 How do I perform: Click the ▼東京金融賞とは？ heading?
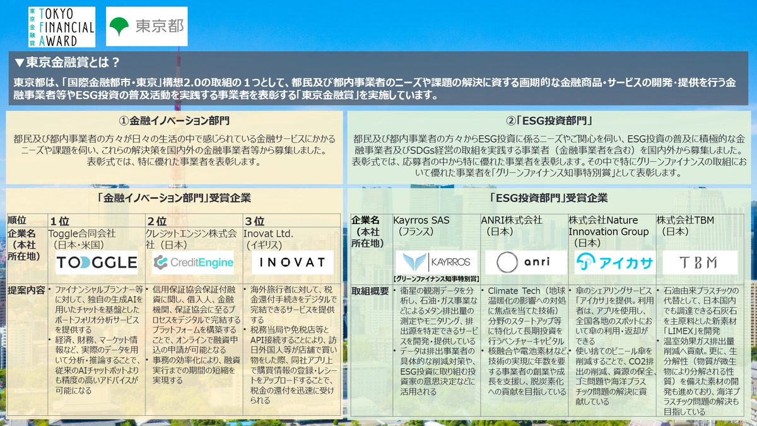(66, 62)
